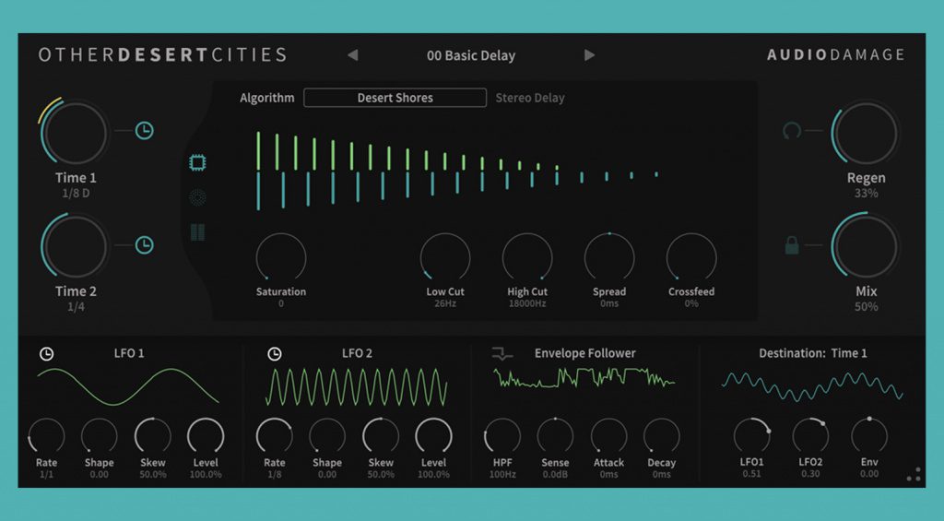Click the LFO2 amount value 0.30
Viewport: 944px width, 521px height.
(810, 474)
